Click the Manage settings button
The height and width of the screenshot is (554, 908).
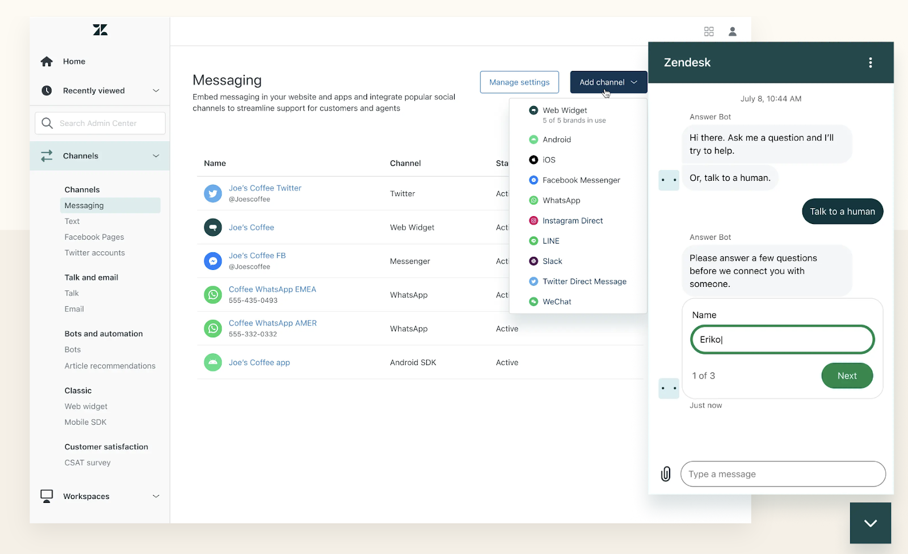[x=519, y=82]
